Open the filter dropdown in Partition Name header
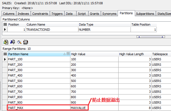This screenshot has width=171, height=111. pyautogui.click(x=68, y=54)
